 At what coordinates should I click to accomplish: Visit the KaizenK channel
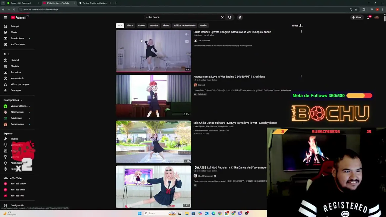(201, 85)
